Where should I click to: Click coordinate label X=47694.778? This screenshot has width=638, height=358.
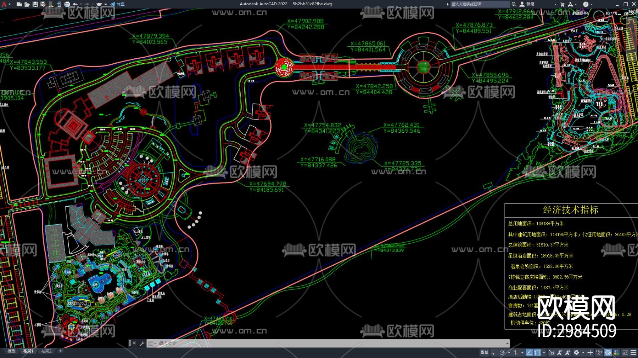click(x=268, y=184)
